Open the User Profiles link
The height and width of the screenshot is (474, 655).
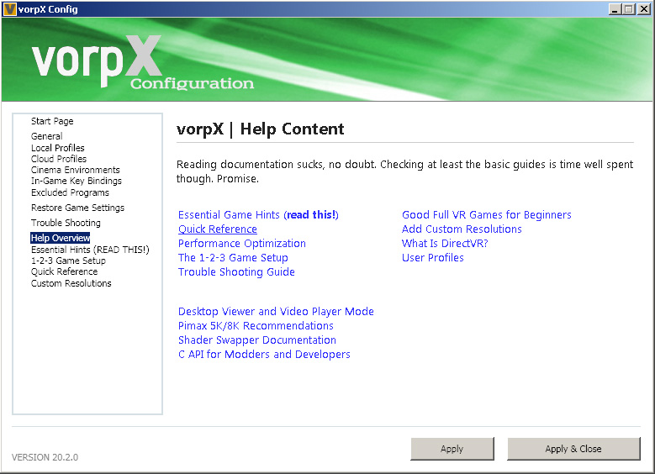click(x=433, y=258)
